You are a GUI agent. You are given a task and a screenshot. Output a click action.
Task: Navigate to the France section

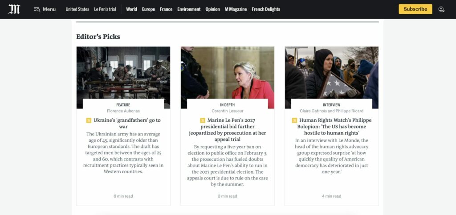click(166, 9)
